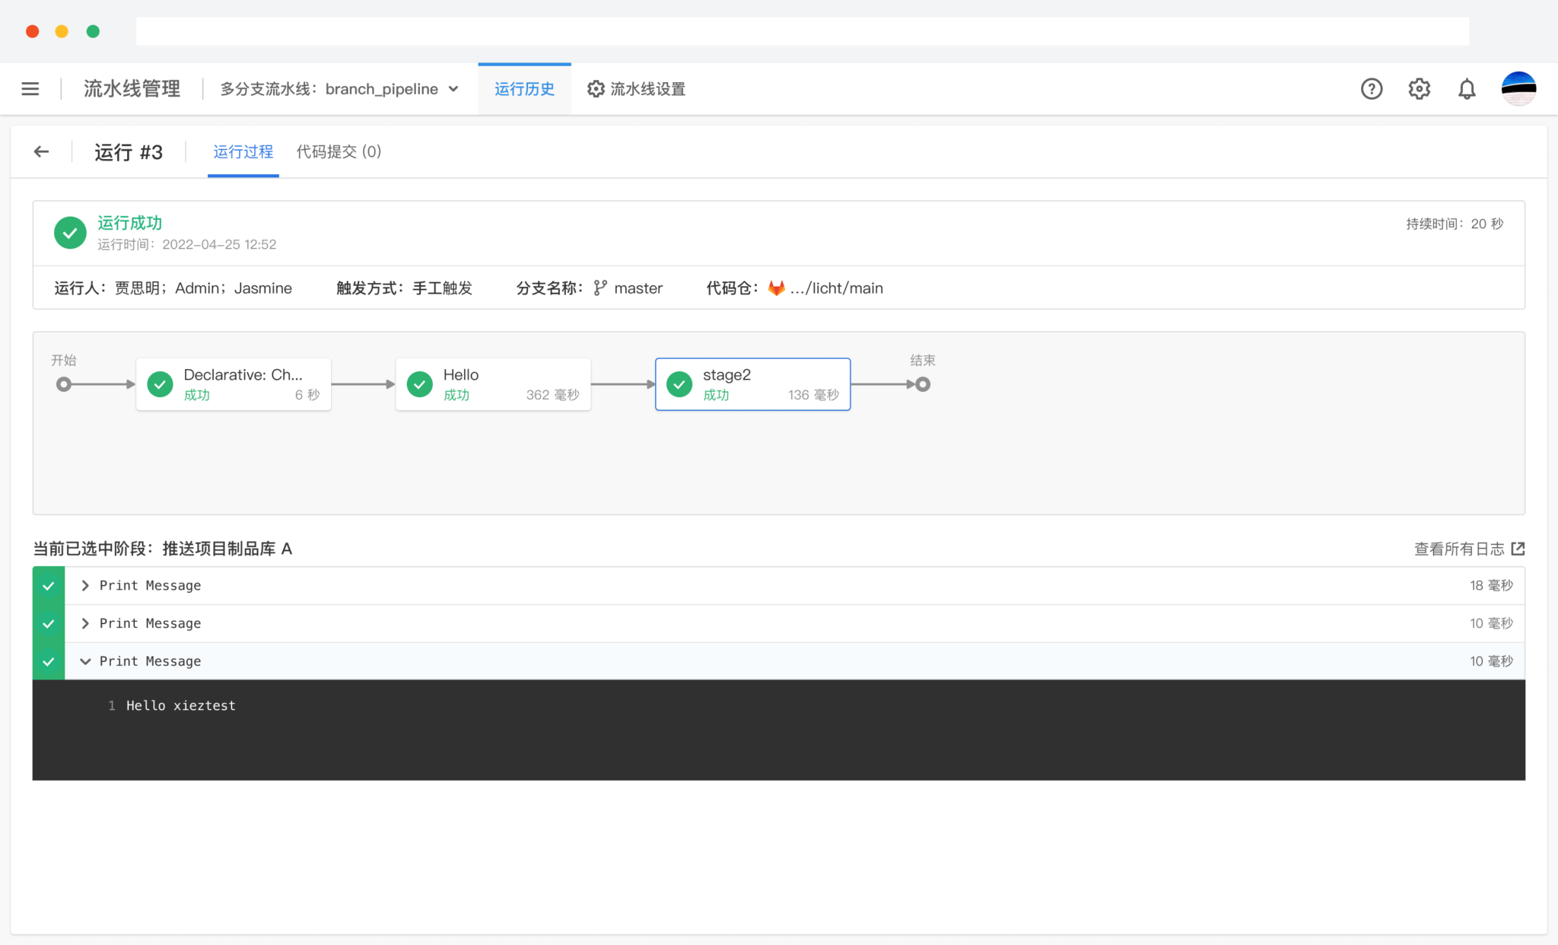Expand the first Print Message step
The height and width of the screenshot is (945, 1558).
tap(85, 585)
